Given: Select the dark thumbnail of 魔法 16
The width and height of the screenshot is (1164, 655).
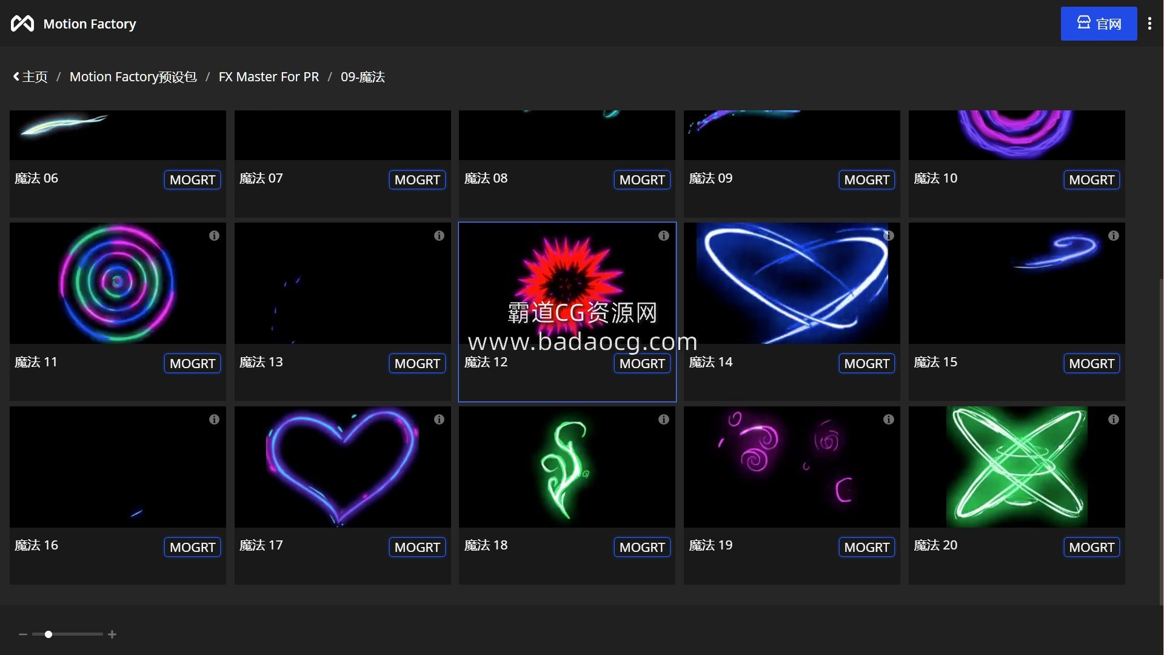Looking at the screenshot, I should 118,467.
